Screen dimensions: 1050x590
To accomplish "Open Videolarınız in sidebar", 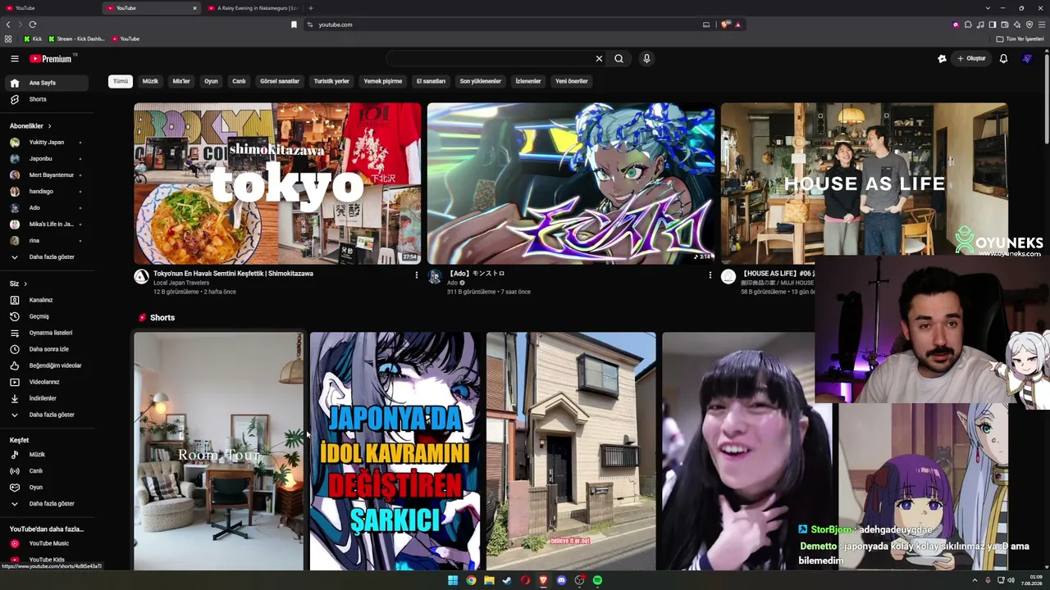I will coord(46,382).
